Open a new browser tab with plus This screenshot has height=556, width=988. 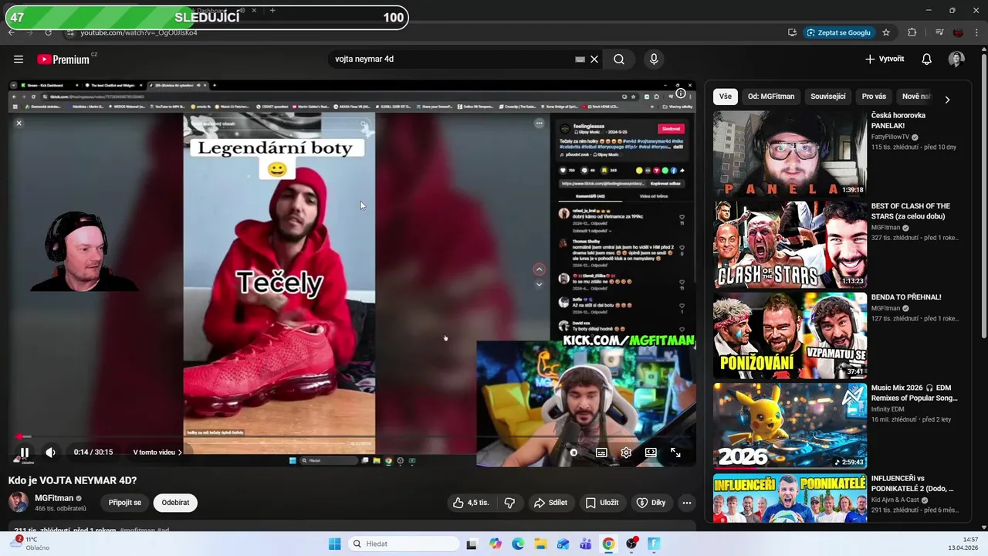272,11
